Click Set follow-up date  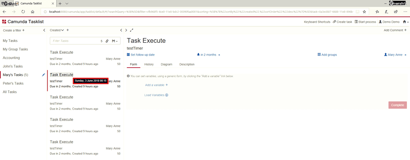[x=141, y=55]
